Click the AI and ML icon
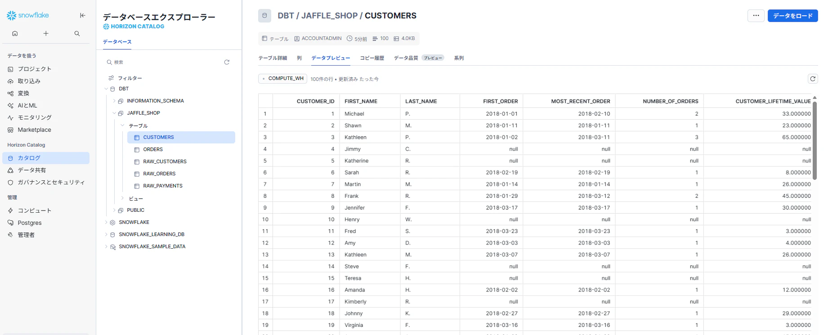 pos(10,106)
